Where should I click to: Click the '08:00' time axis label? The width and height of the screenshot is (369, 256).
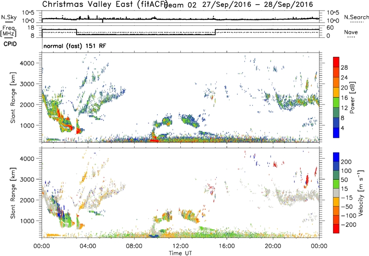[134, 246]
